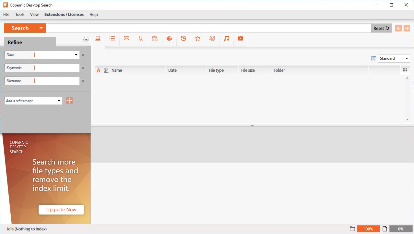This screenshot has height=234, width=414.
Task: Open the Add a refinement dropdown
Action: point(59,101)
